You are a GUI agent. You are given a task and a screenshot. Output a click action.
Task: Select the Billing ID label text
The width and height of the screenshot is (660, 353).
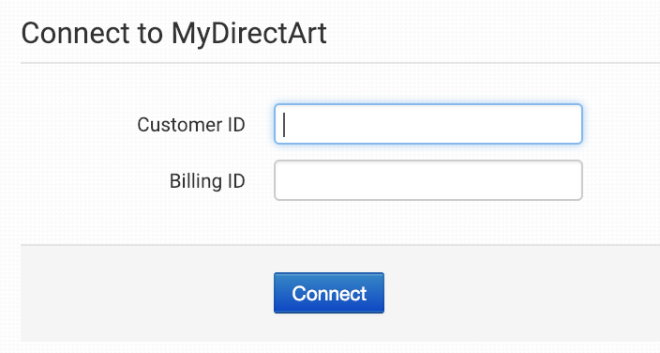tap(207, 181)
